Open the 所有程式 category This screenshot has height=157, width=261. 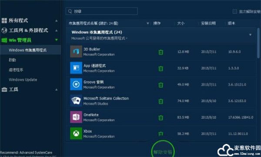(x=18, y=20)
